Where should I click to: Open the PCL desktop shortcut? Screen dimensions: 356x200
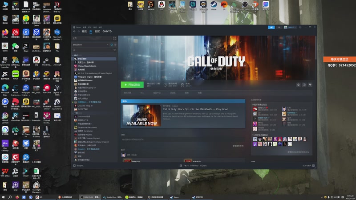(x=57, y=48)
